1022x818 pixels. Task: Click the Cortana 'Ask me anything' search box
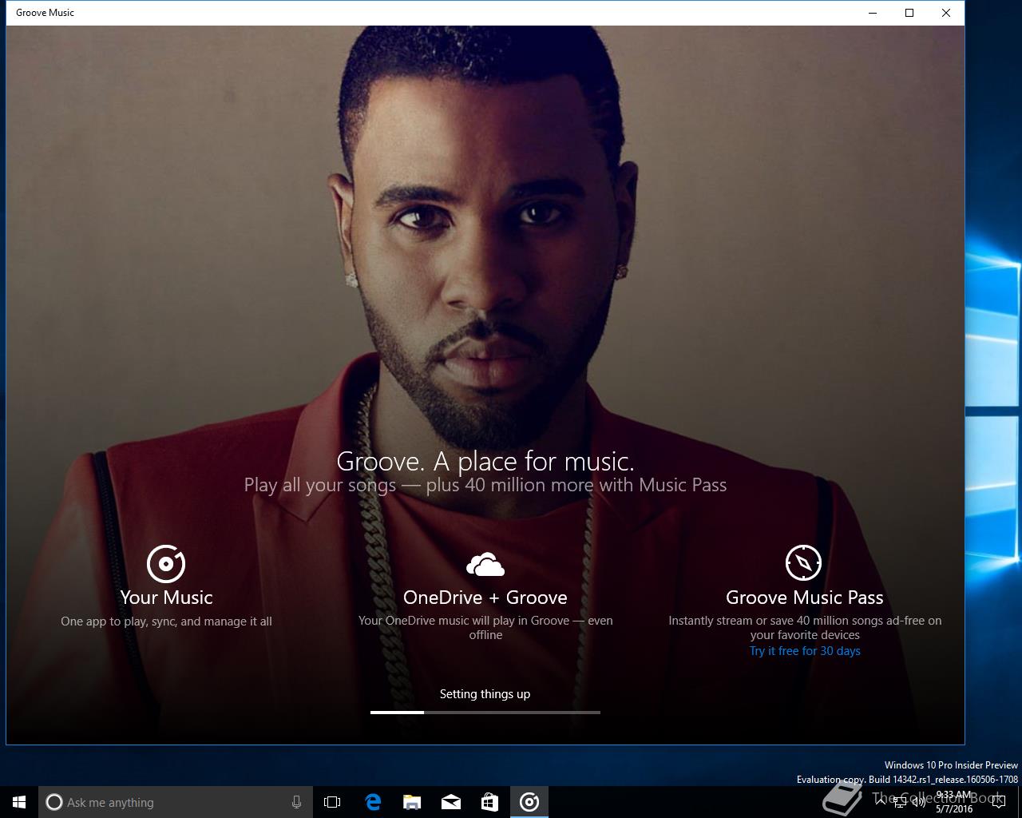coord(174,802)
